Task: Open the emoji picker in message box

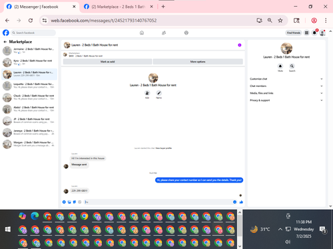Action: (234, 202)
